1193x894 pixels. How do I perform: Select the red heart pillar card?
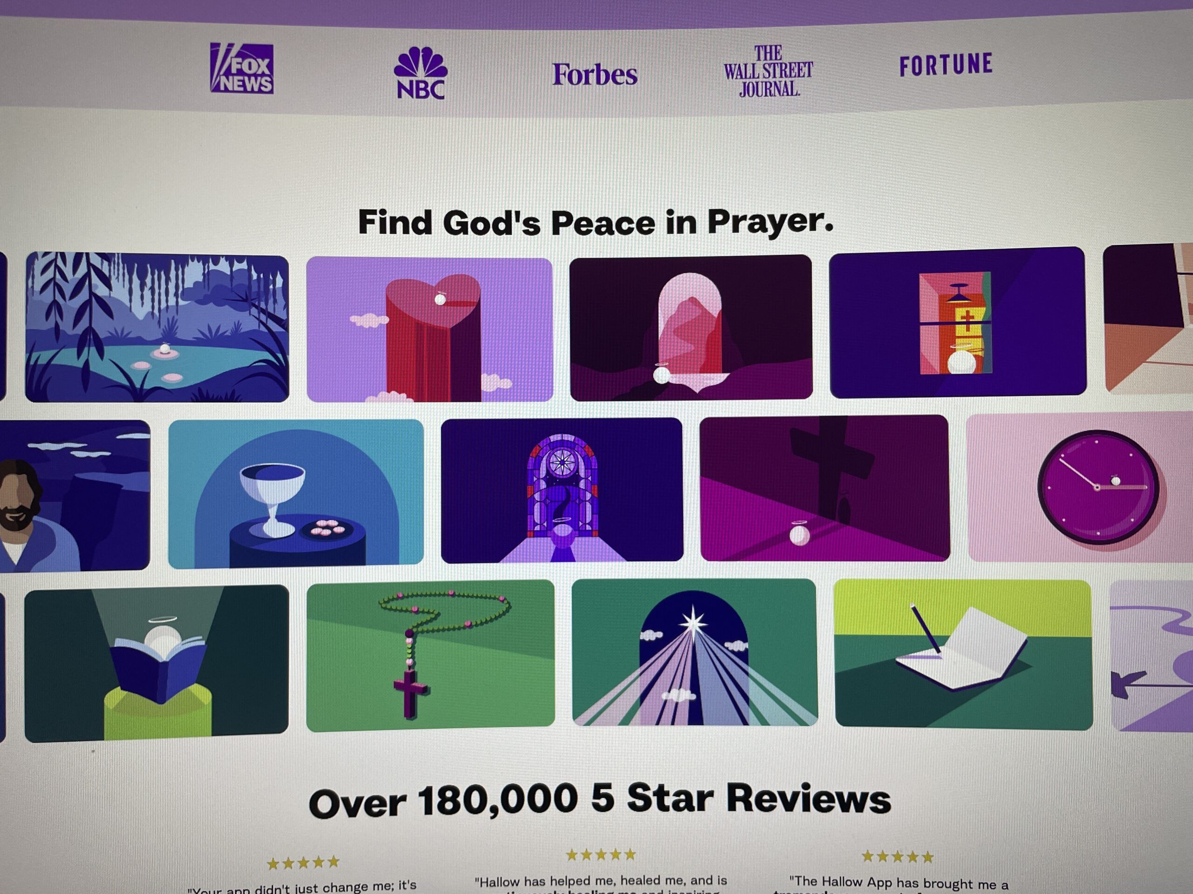point(430,329)
